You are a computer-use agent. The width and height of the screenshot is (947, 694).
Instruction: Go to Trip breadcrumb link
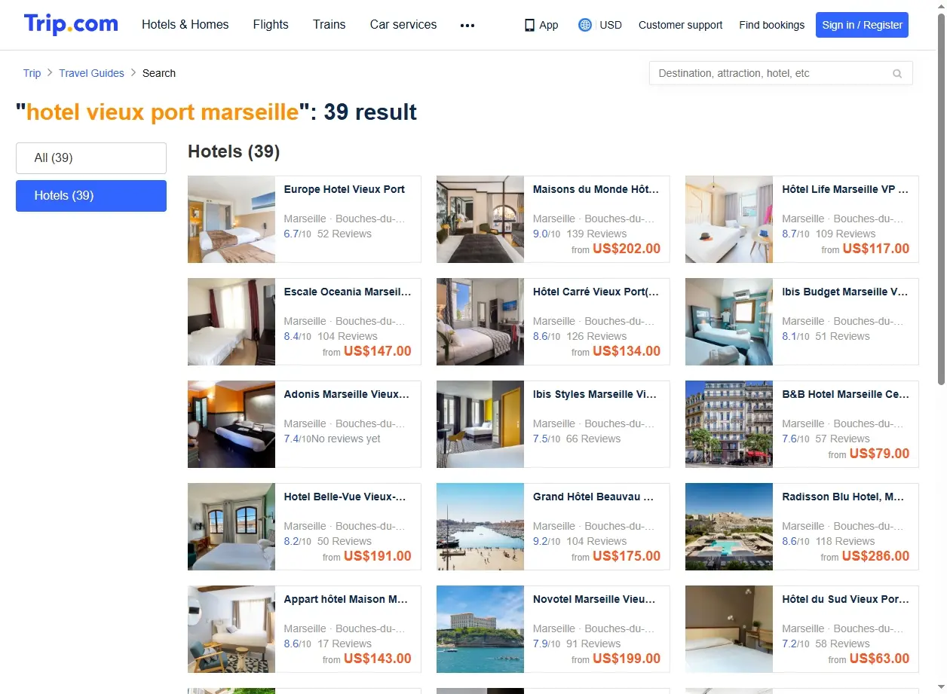(x=32, y=73)
